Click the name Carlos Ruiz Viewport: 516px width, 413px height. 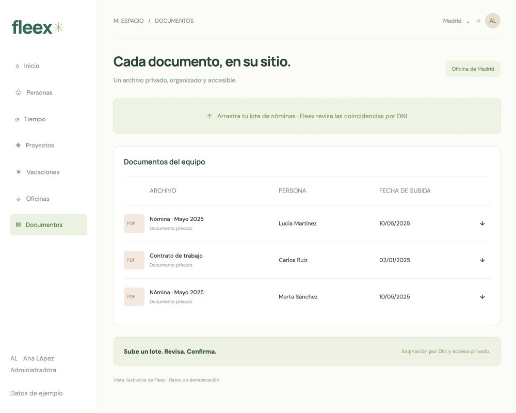click(293, 260)
